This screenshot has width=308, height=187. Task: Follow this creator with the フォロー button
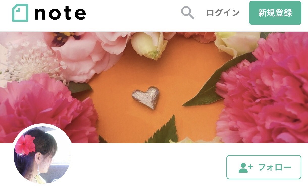264,167
